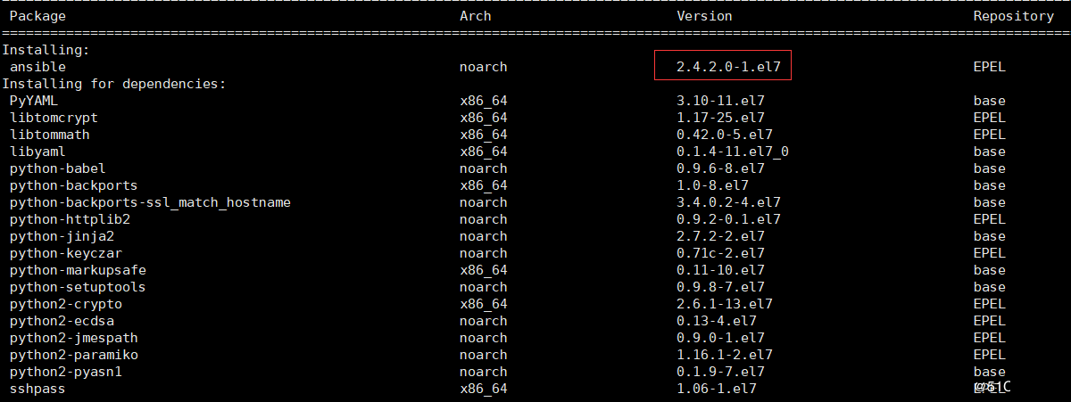Select the python2-pyasn1 package name

pos(66,372)
